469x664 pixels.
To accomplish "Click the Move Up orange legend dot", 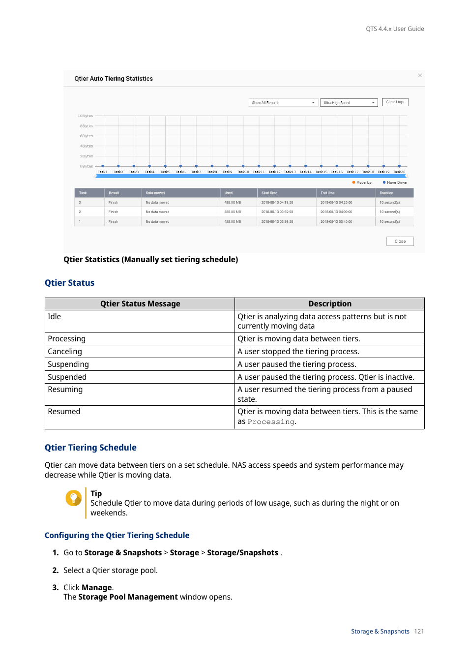I will (353, 182).
